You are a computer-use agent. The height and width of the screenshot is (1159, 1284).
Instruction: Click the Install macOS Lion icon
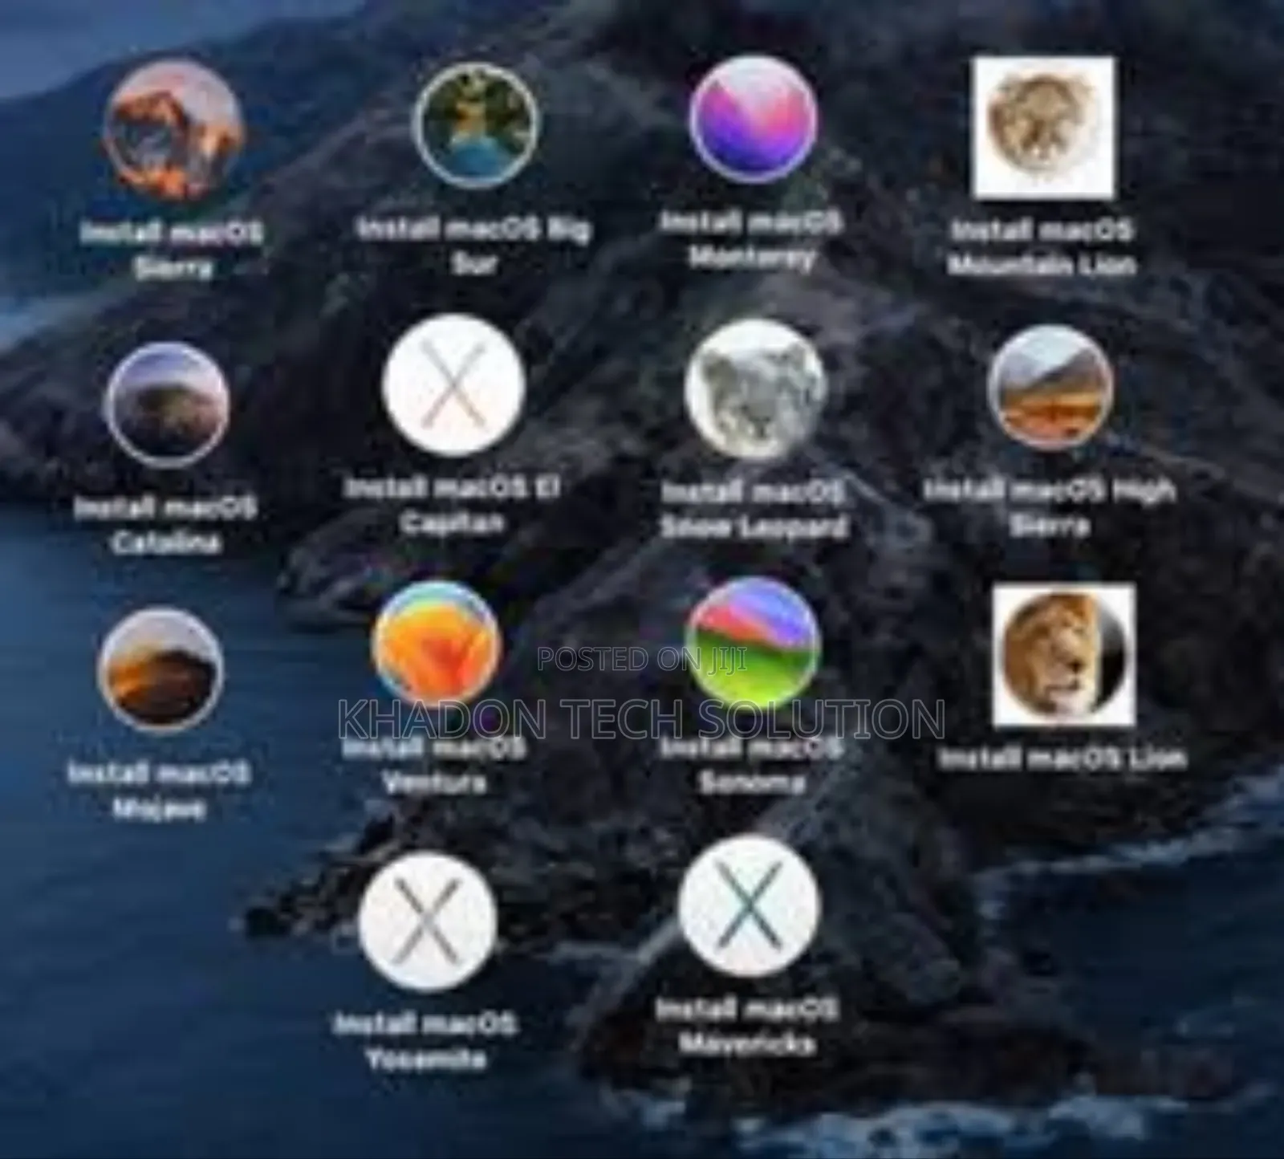1064,655
